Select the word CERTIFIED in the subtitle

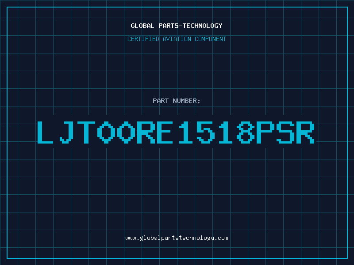[x=143, y=39]
